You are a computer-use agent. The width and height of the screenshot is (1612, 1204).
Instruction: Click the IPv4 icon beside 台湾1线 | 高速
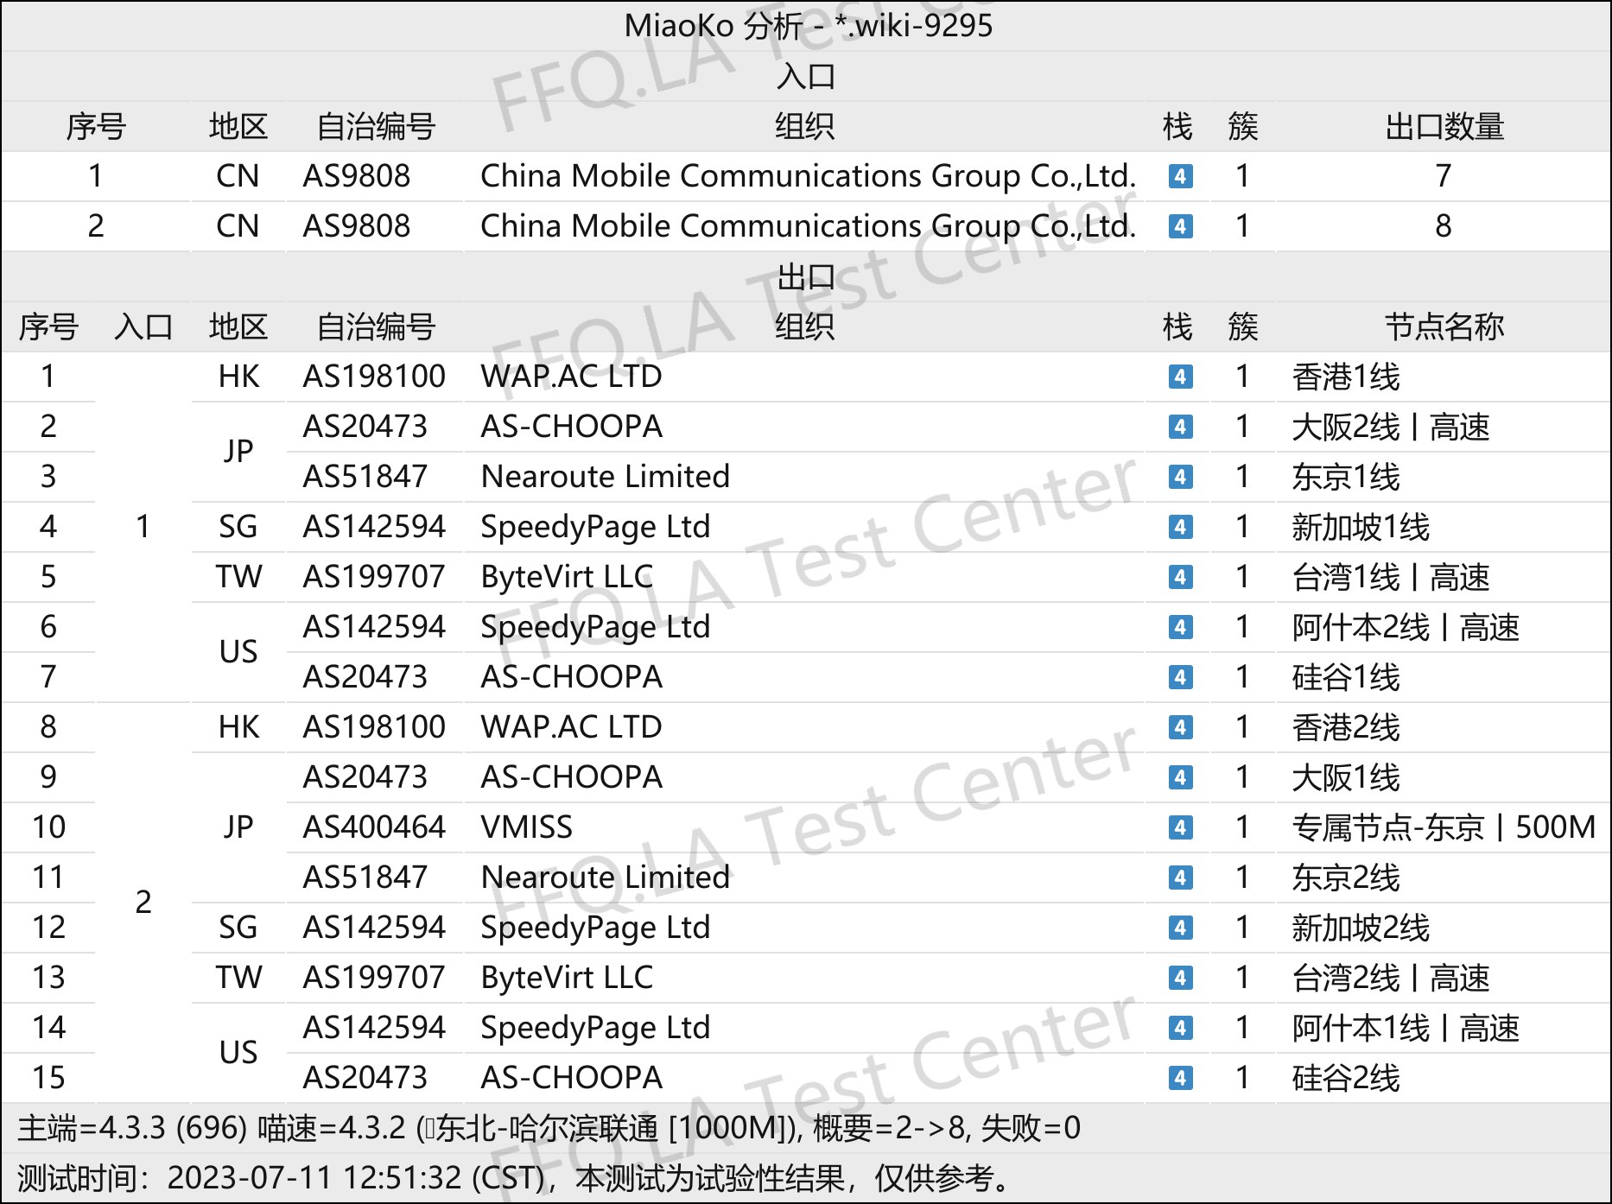pos(1180,577)
